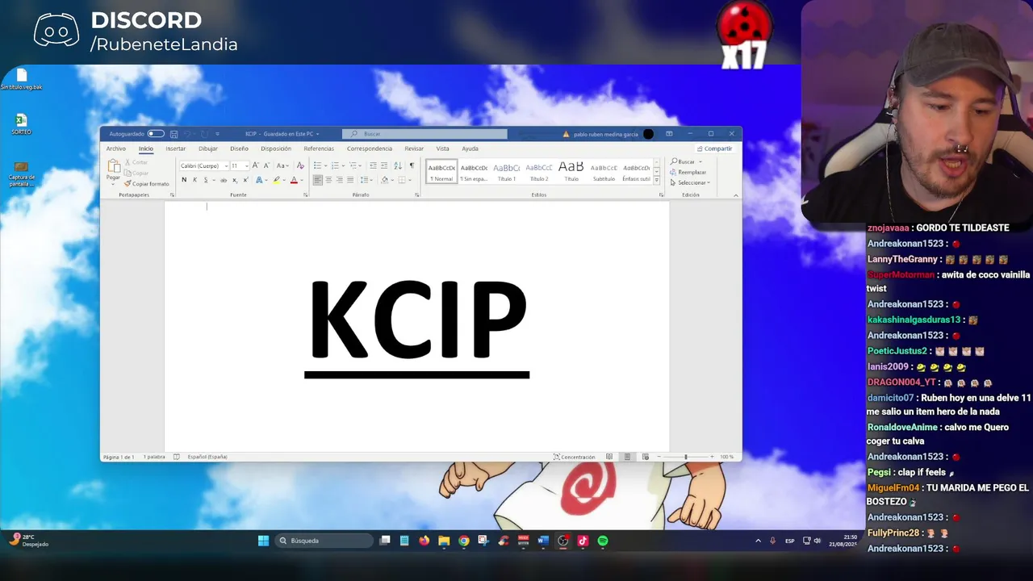Open the Fuente dialog launcher
The image size is (1033, 581).
click(305, 194)
